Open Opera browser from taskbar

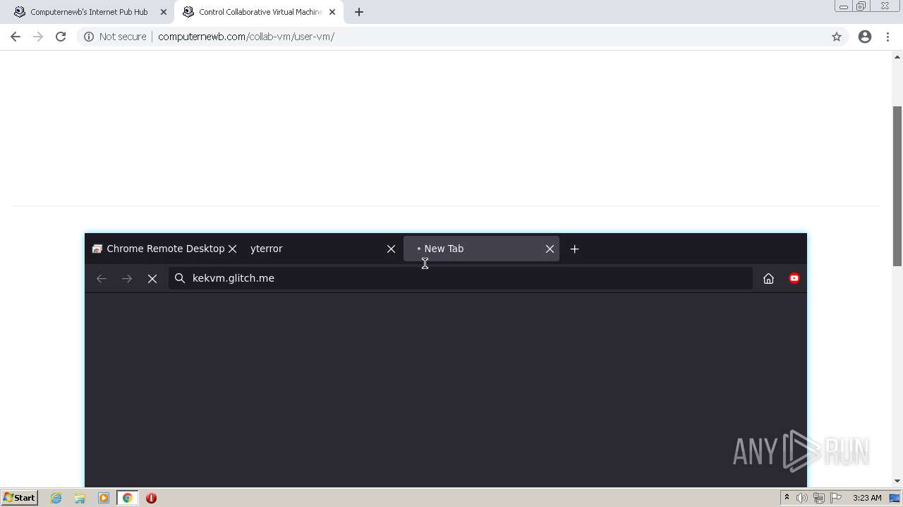151,498
